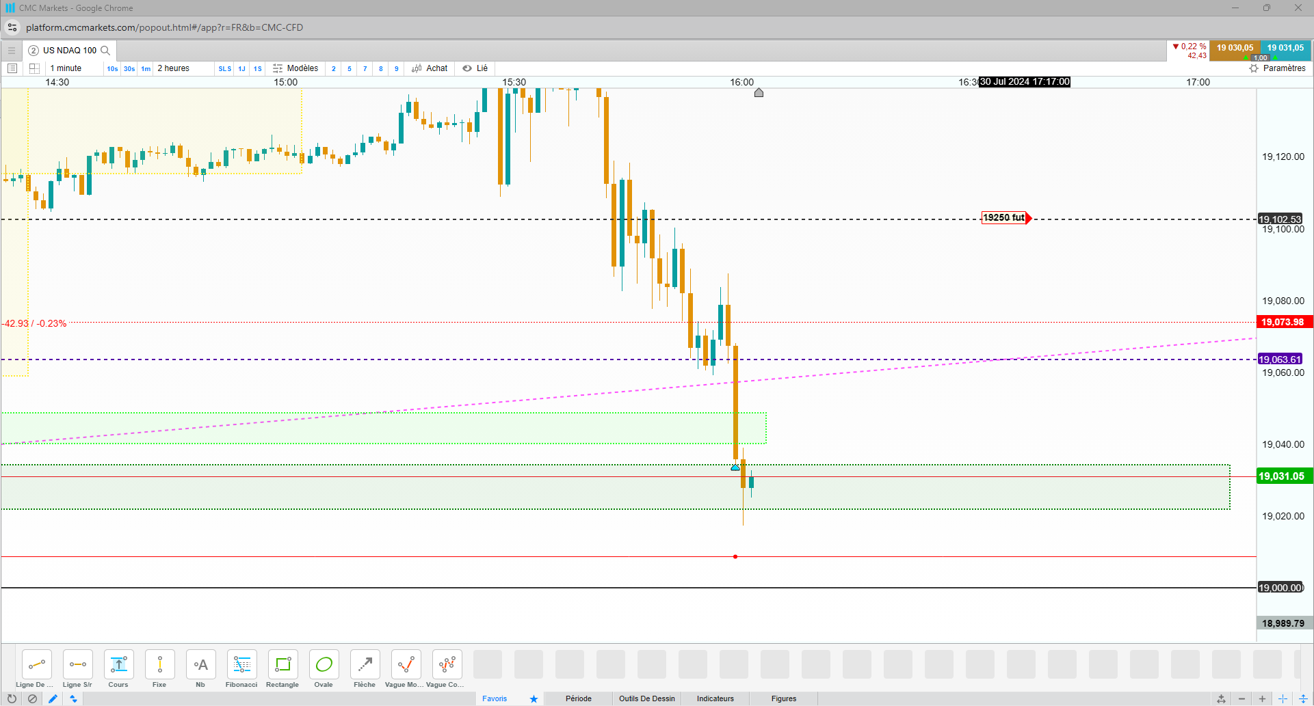Select the Vague Co... corrective wave tool
Screen dimensions: 1314x706
pos(447,665)
